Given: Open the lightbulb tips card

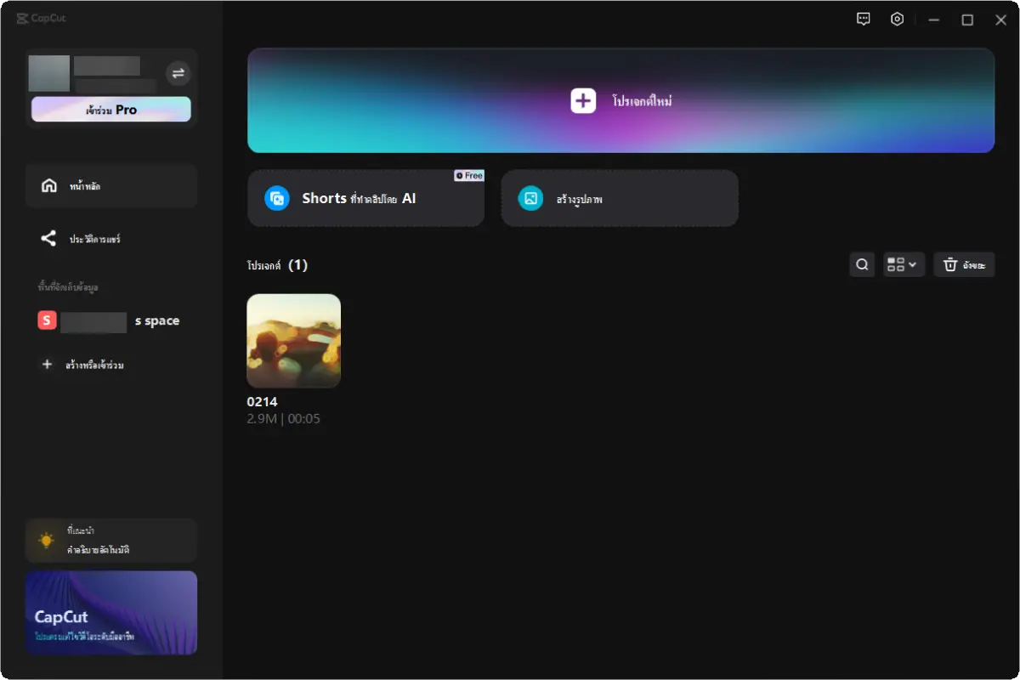Looking at the screenshot, I should [111, 541].
